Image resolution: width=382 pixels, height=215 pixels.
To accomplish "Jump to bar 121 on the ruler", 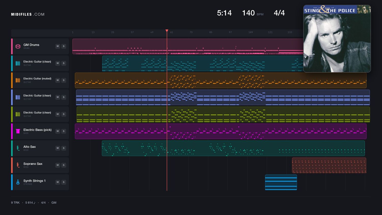I will point(270,32).
